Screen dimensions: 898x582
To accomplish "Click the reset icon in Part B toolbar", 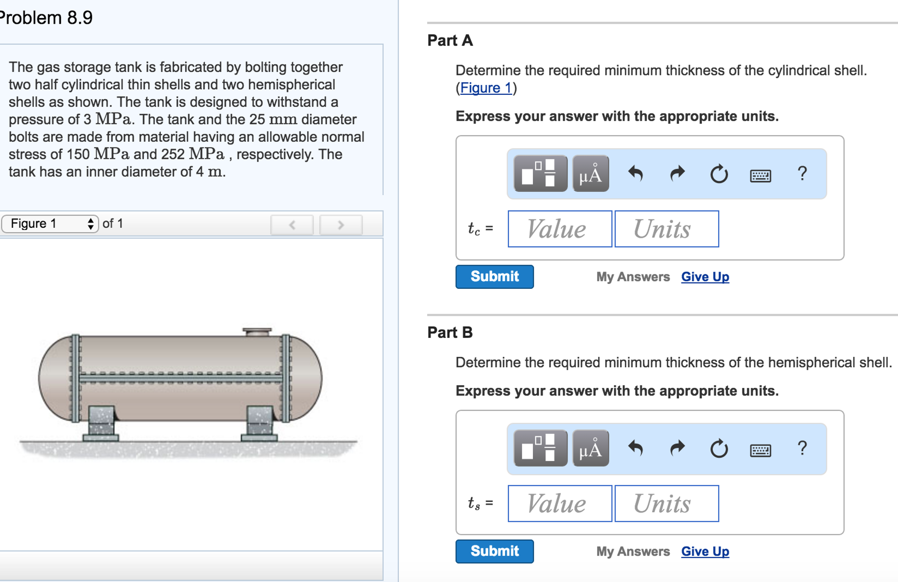I will (x=718, y=448).
